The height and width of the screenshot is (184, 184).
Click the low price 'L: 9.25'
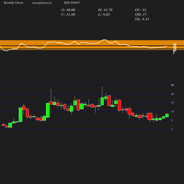(x=104, y=15)
